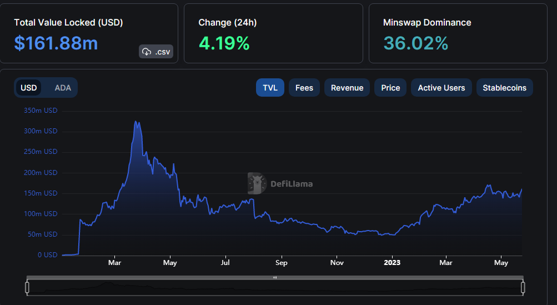Click the 100m USD axis label
This screenshot has height=305, width=557.
point(41,214)
